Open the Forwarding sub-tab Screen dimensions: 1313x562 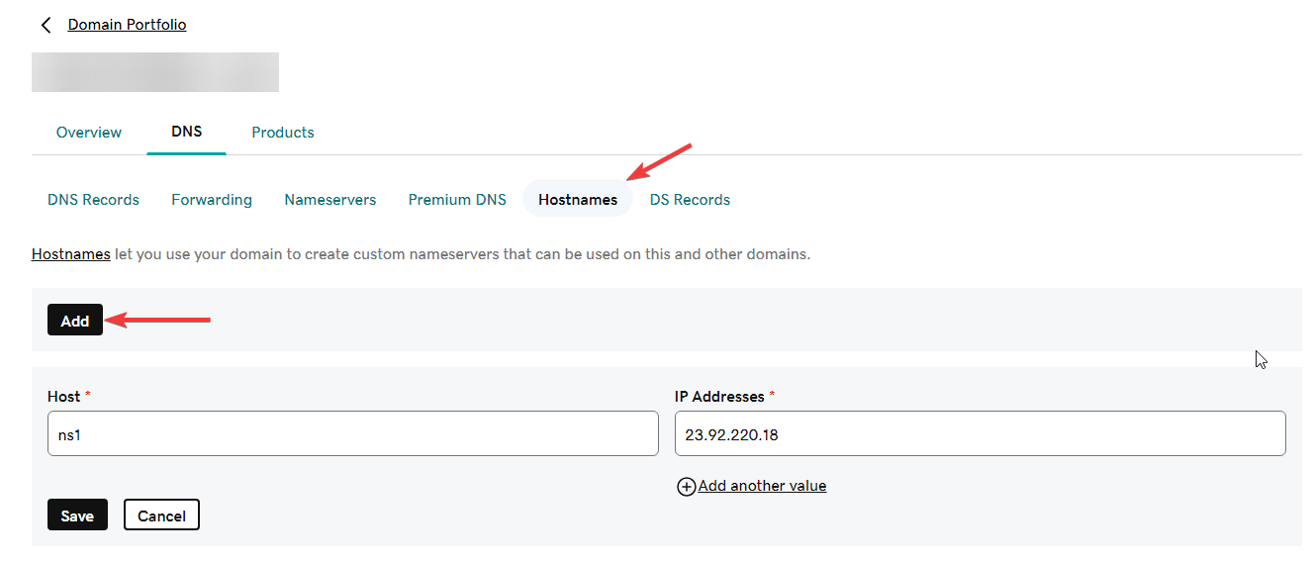click(x=212, y=200)
